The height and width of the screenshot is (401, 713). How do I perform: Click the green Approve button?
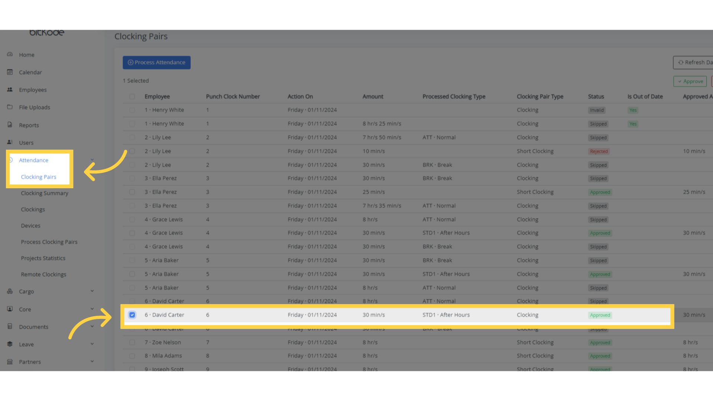pyautogui.click(x=690, y=81)
